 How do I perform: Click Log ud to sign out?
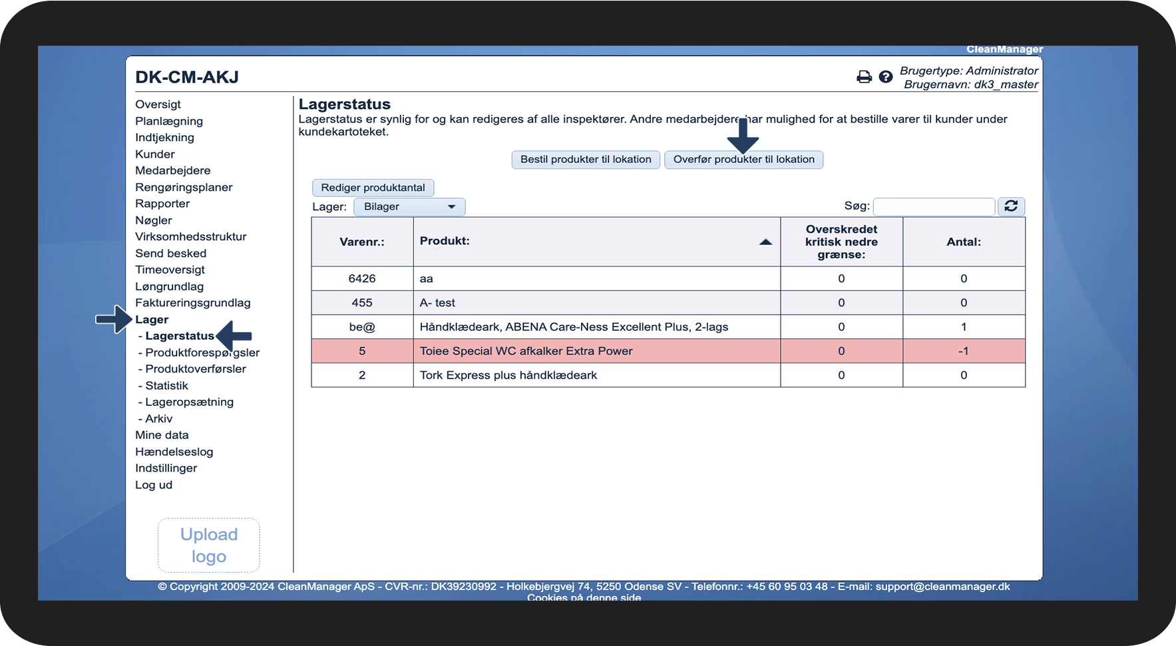tap(154, 485)
